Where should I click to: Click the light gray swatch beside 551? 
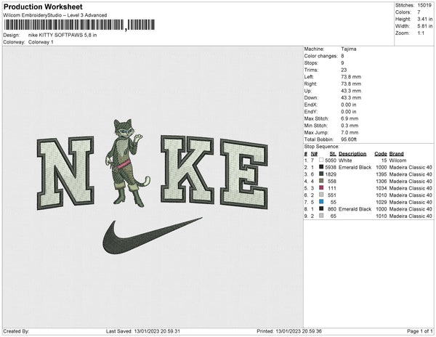click(321, 195)
